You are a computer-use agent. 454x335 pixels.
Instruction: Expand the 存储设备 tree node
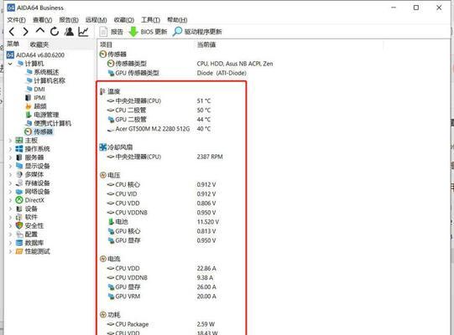coord(10,183)
